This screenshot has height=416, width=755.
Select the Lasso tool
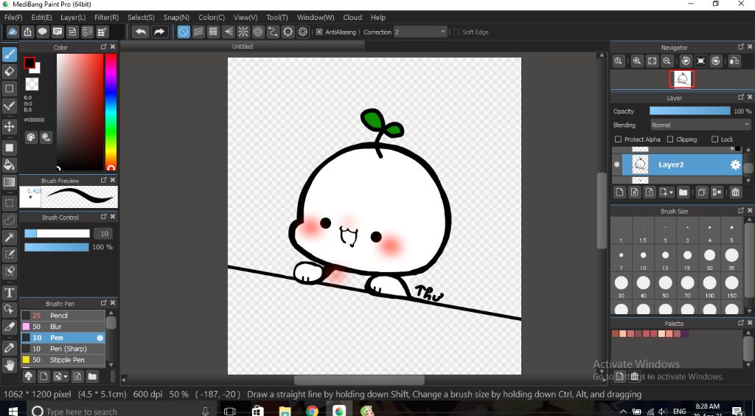(x=9, y=220)
